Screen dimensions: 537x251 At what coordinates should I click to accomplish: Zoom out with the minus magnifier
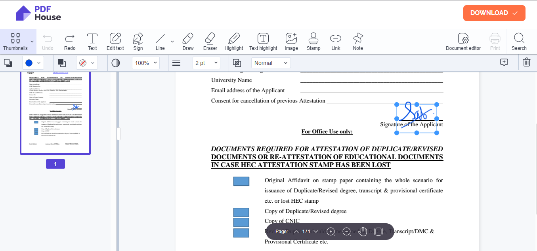347,232
